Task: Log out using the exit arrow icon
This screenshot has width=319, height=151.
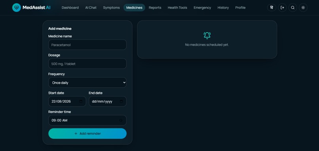Action: pyautogui.click(x=282, y=8)
